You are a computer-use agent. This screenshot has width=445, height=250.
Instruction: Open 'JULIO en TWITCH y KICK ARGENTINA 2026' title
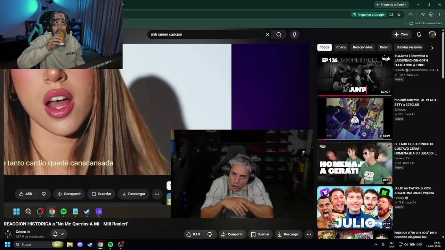point(414,191)
